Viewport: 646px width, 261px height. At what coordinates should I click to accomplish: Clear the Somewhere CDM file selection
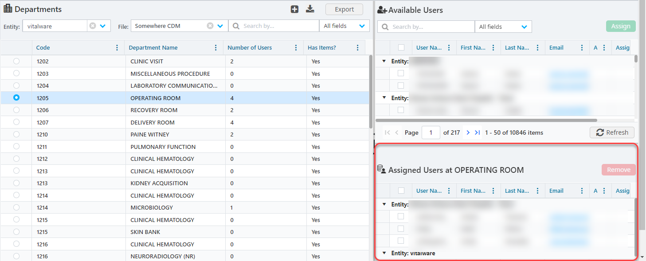210,26
